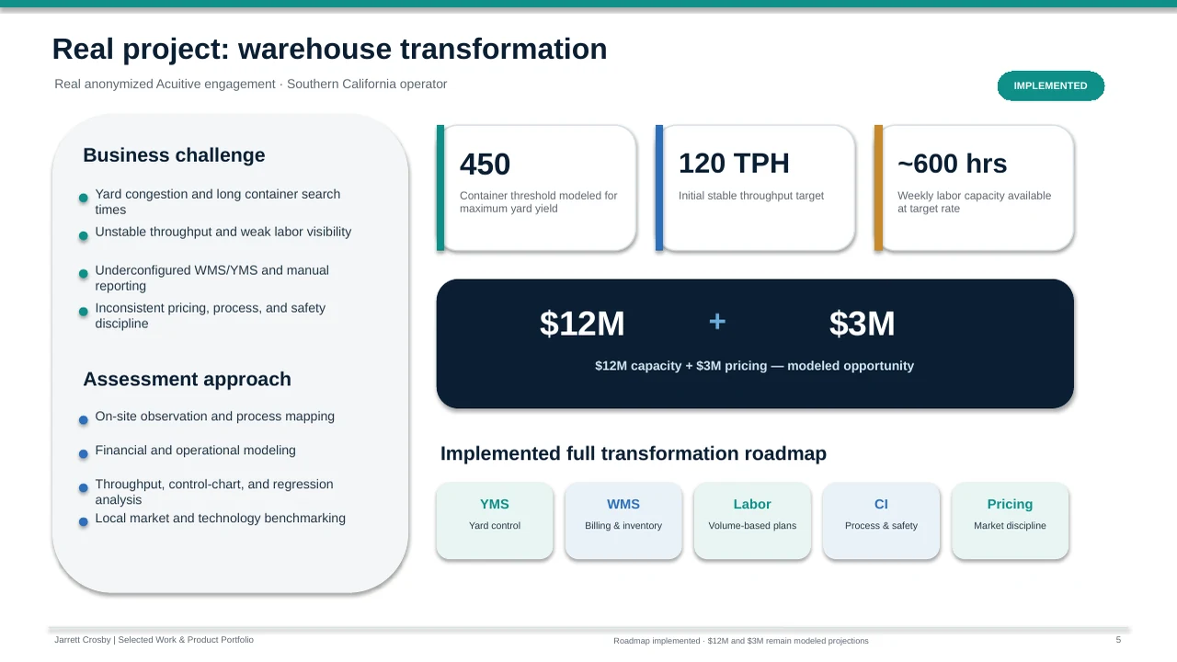Click text 'Unstable throughput and weak labor visibility'
Image resolution: width=1177 pixels, height=662 pixels.
pyautogui.click(x=223, y=232)
